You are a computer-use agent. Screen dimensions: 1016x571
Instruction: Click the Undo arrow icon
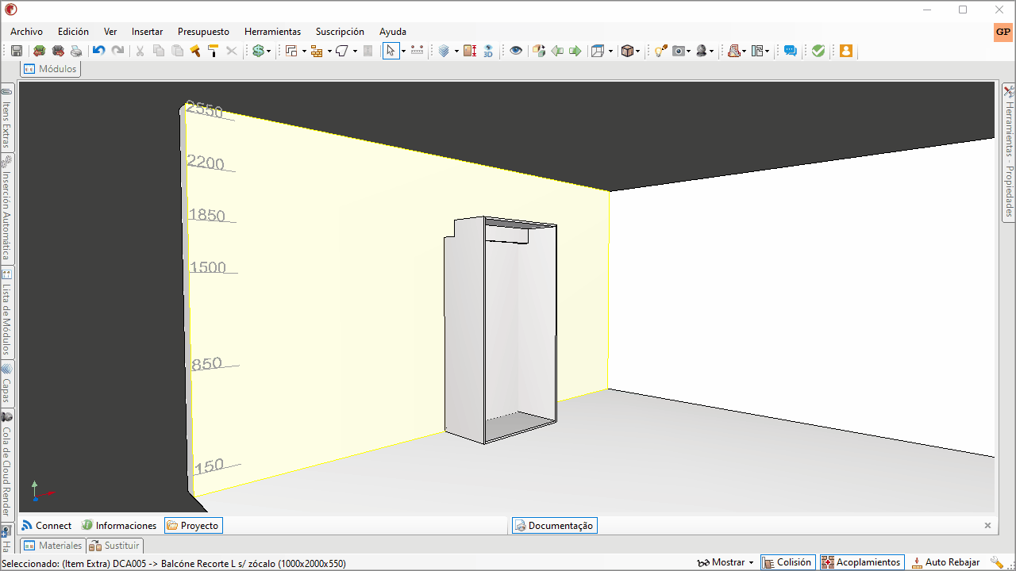(x=98, y=51)
